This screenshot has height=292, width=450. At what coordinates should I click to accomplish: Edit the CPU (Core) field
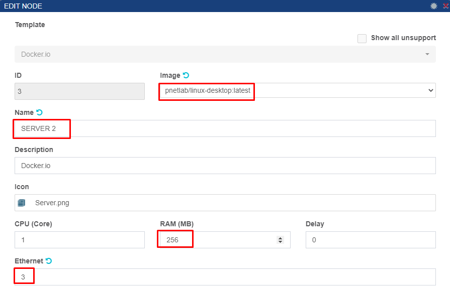coord(79,240)
